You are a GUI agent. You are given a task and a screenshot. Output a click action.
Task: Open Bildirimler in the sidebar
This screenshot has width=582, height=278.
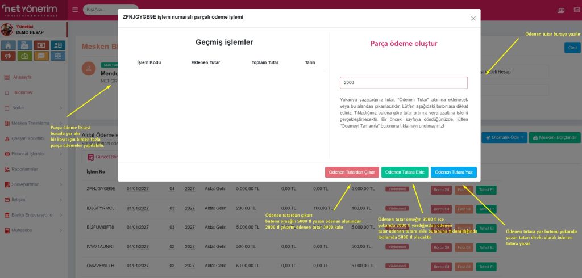coord(23,92)
